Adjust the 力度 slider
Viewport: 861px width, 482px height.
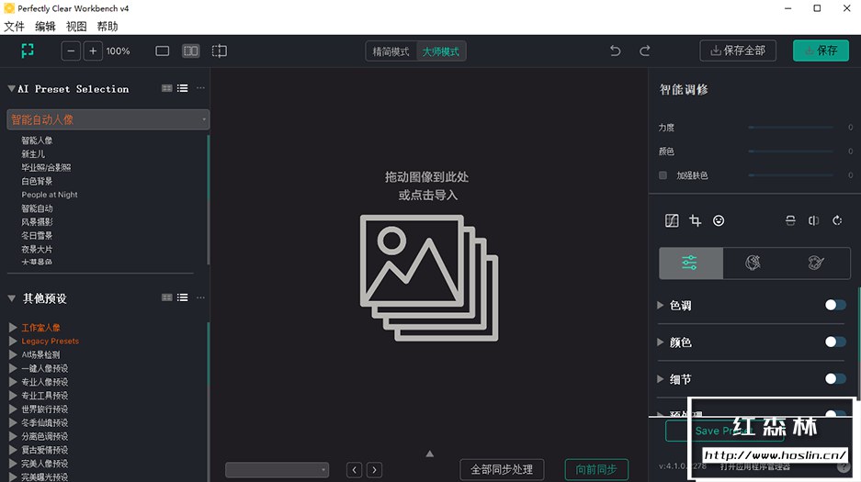tap(791, 128)
